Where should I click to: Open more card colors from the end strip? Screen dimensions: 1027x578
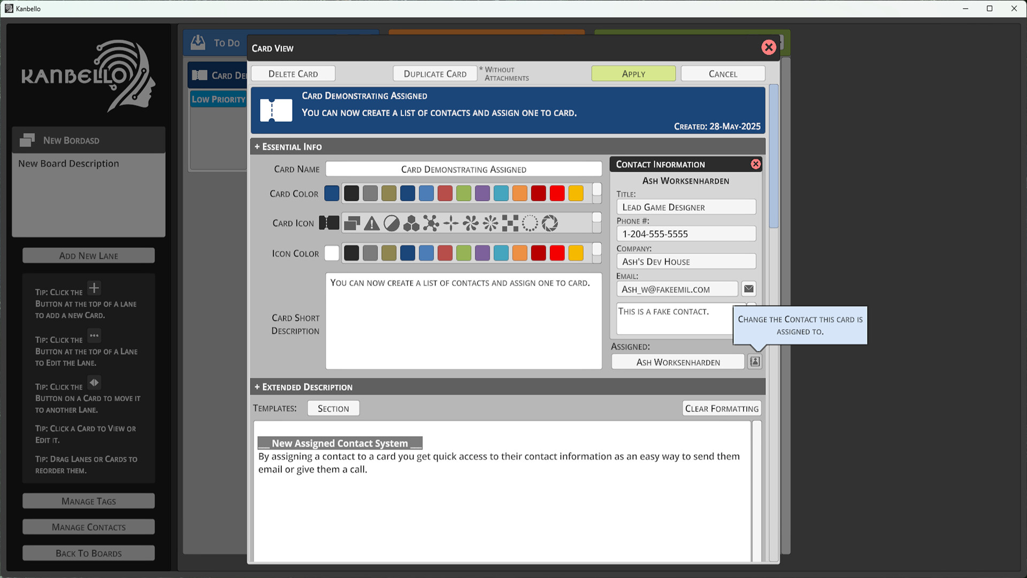[596, 193]
